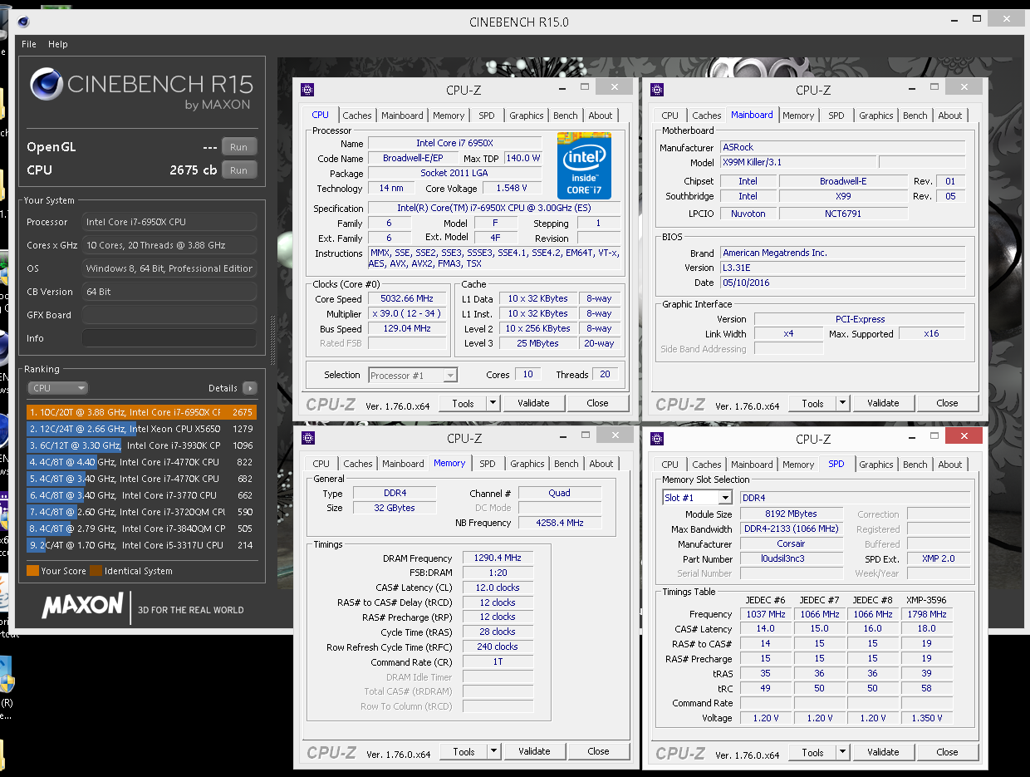Click Core Speed value 5032.66 MHz

coord(408,299)
